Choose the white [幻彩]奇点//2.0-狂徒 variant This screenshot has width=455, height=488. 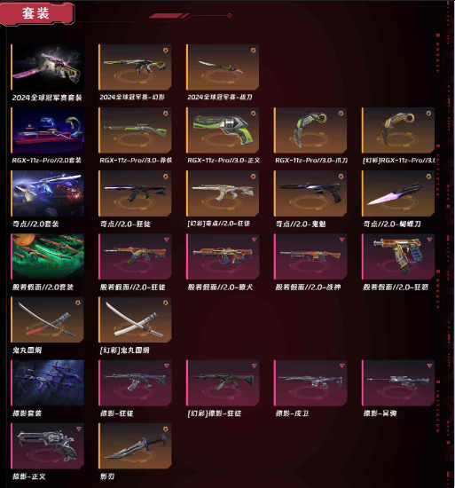[x=223, y=193]
